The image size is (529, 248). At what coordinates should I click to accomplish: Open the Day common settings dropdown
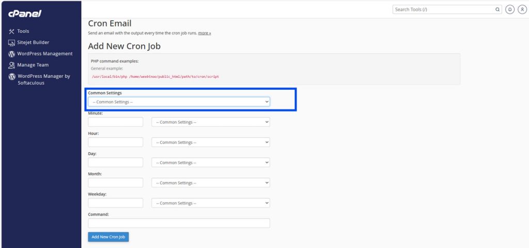[x=210, y=162]
